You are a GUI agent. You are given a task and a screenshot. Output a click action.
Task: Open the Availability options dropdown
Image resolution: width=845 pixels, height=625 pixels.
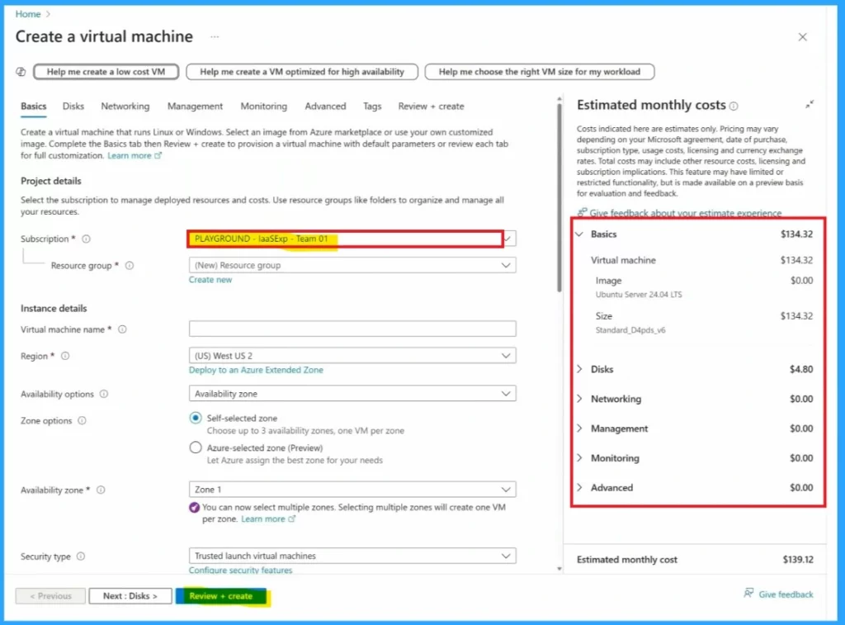pos(352,394)
